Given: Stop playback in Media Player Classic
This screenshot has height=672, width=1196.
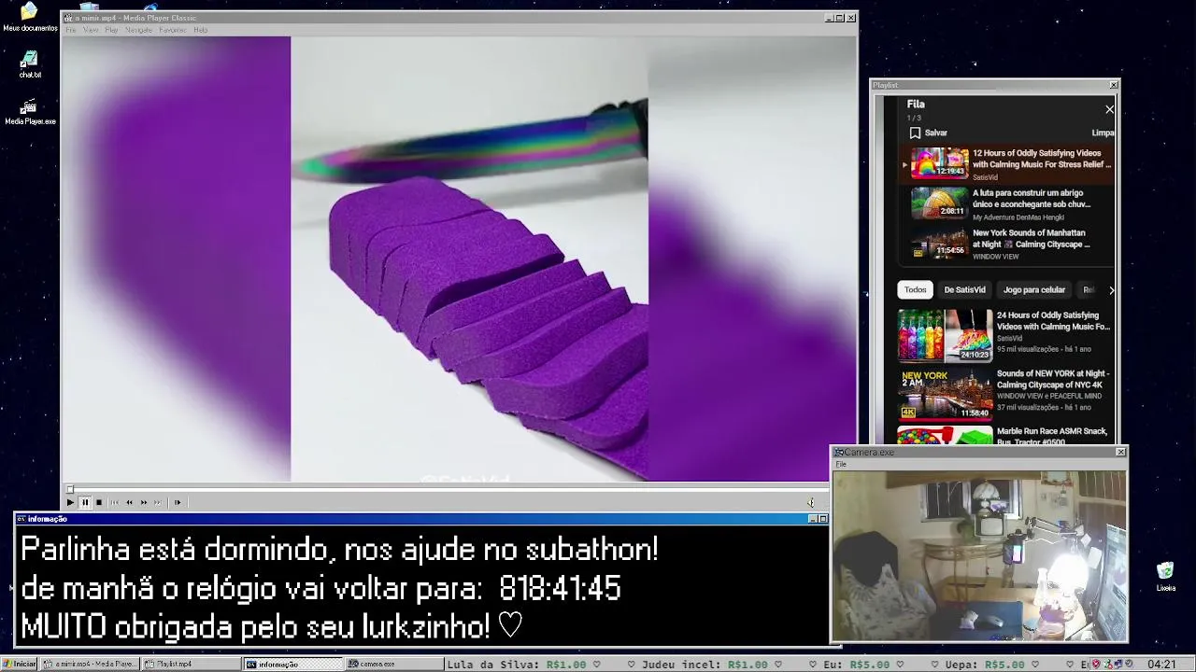Looking at the screenshot, I should (x=99, y=502).
